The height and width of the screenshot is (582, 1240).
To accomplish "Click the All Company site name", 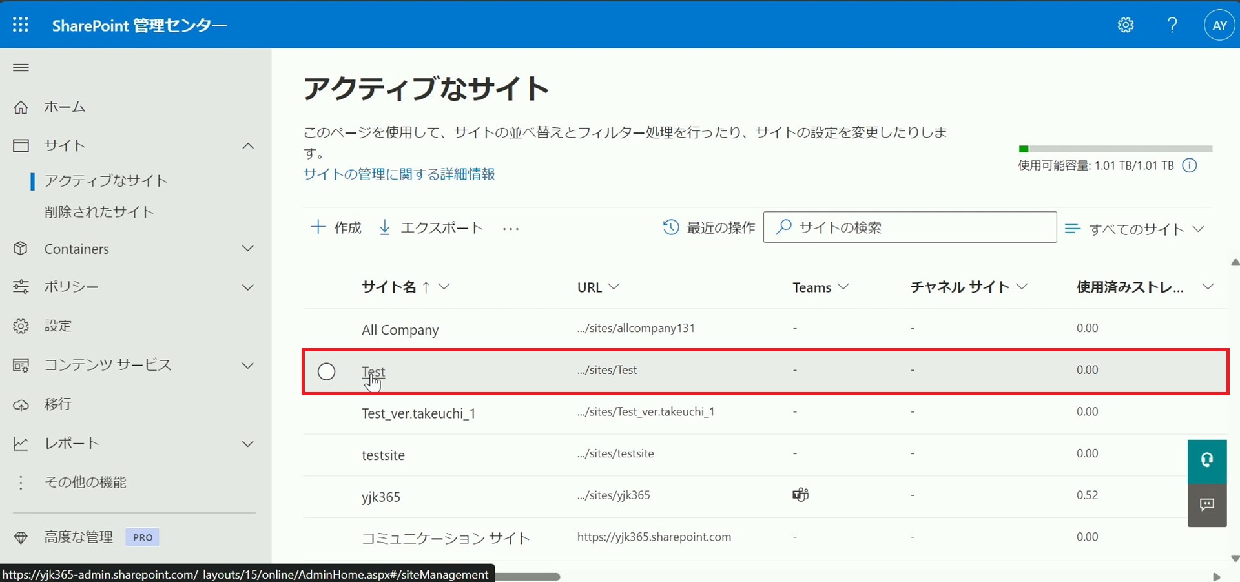I will point(400,330).
